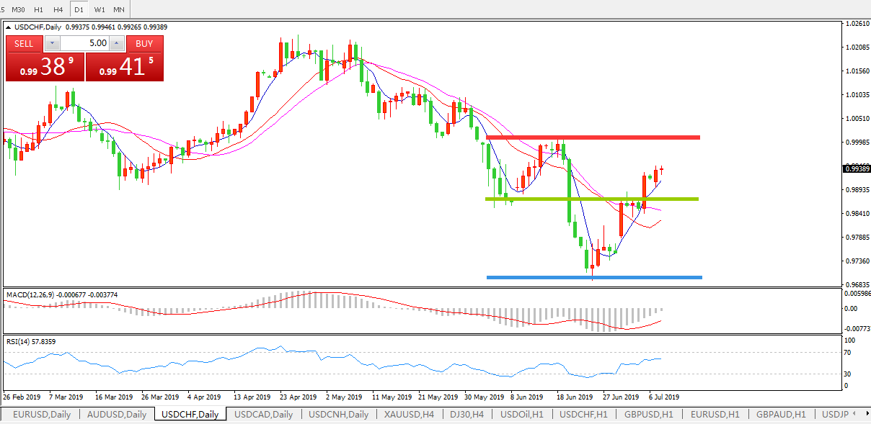Switch to the W1 weekly timeframe

100,9
